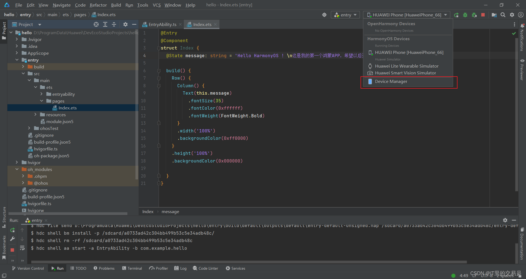Stop process in Run panel
This screenshot has height=279, width=526.
click(12, 250)
